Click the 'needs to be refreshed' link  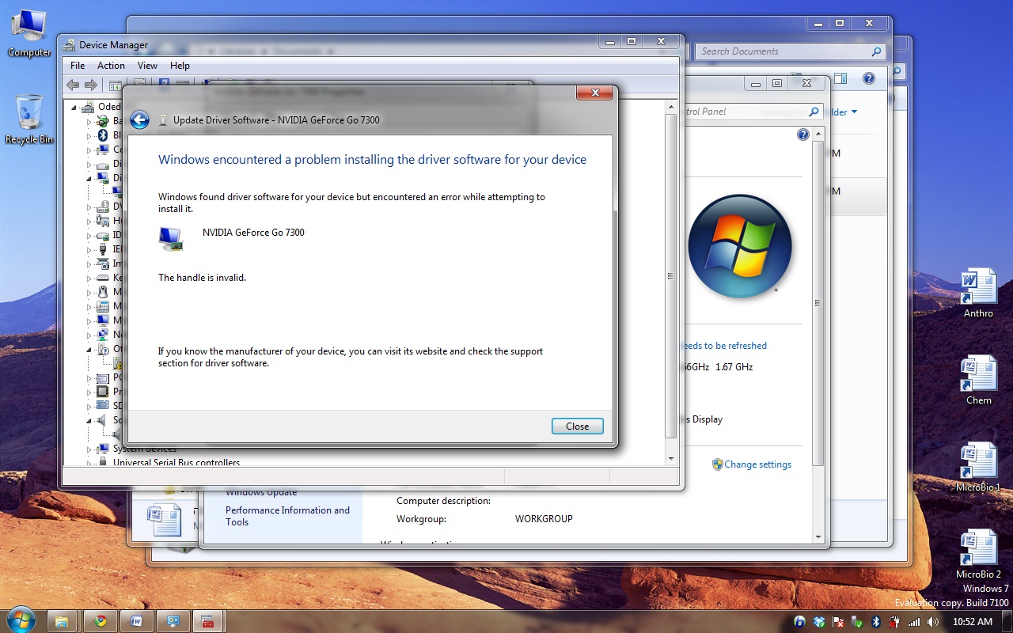click(x=724, y=346)
